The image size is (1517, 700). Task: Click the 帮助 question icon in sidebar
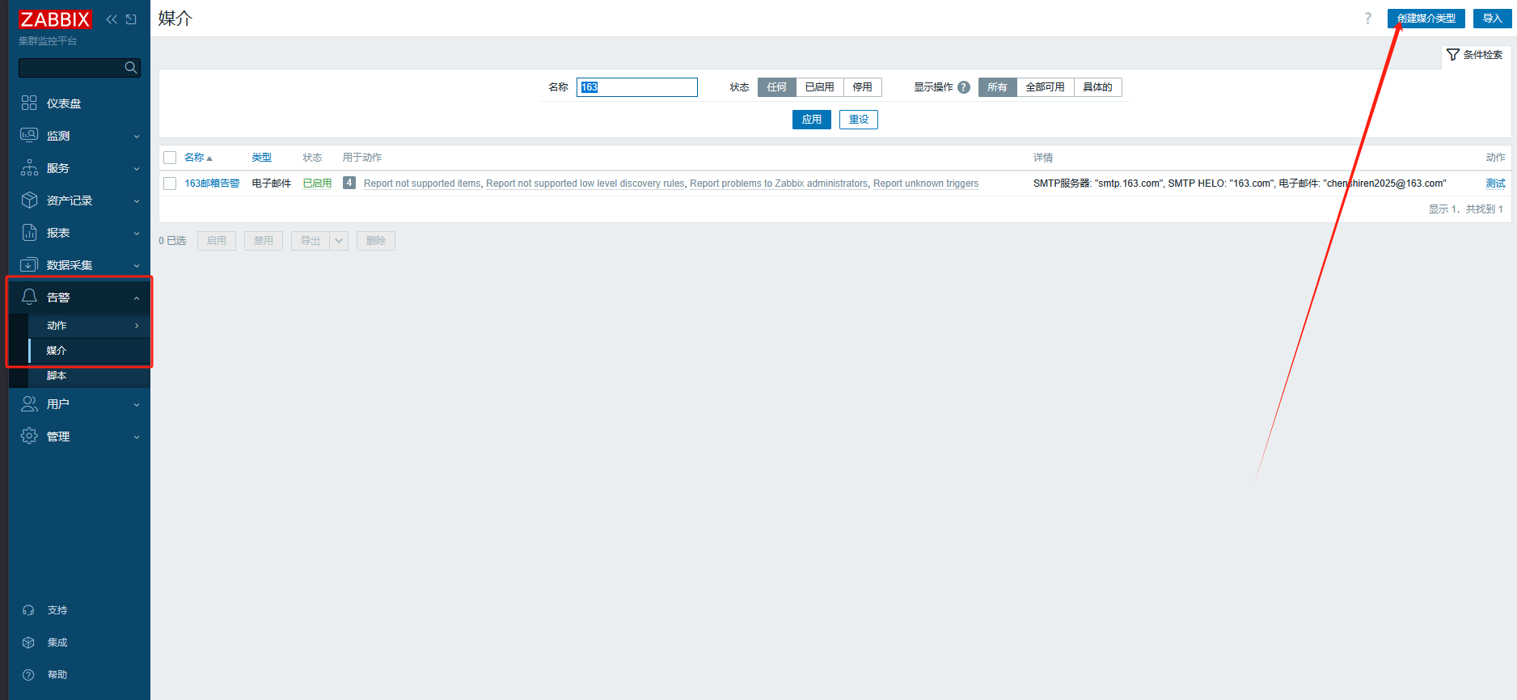[28, 675]
